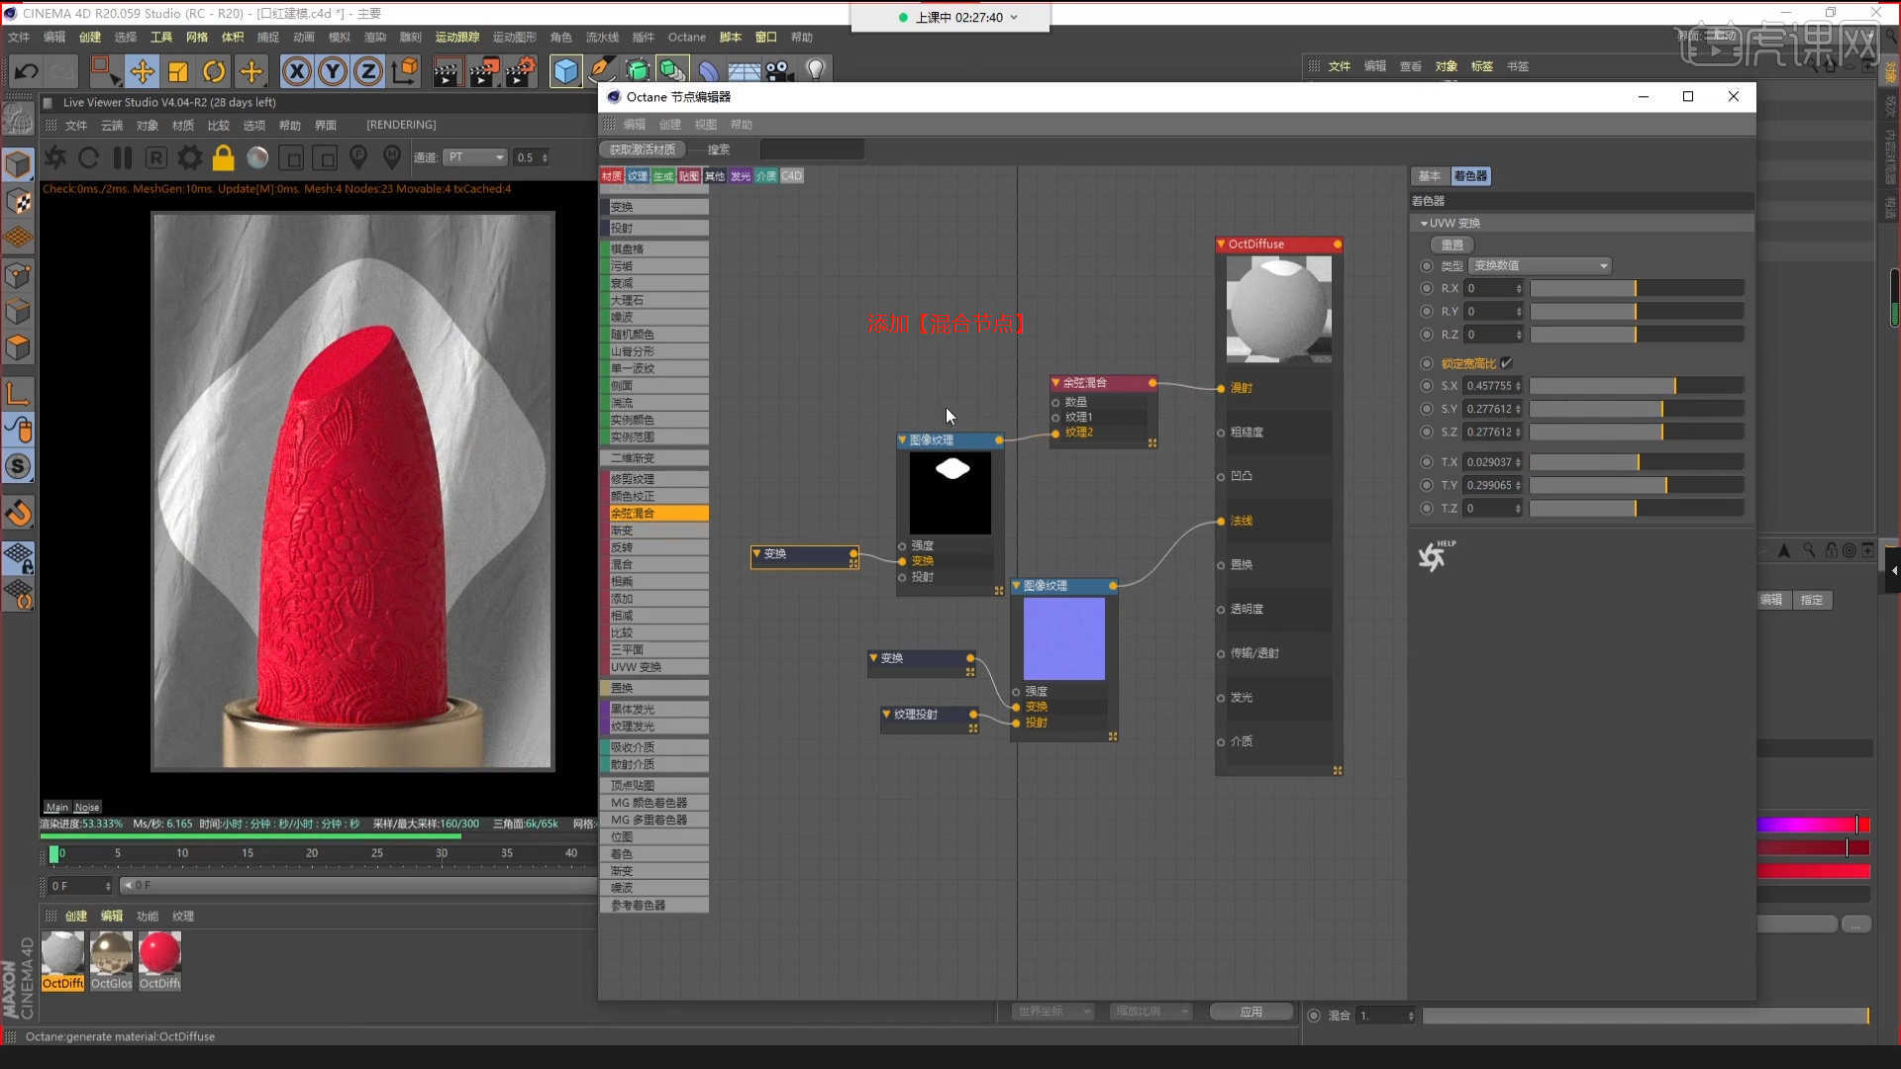Switch to the Shader tab

click(x=1470, y=176)
